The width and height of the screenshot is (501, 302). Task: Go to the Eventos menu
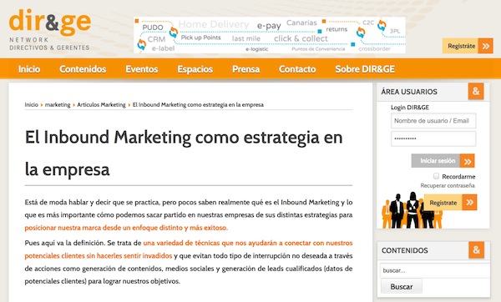pos(142,69)
